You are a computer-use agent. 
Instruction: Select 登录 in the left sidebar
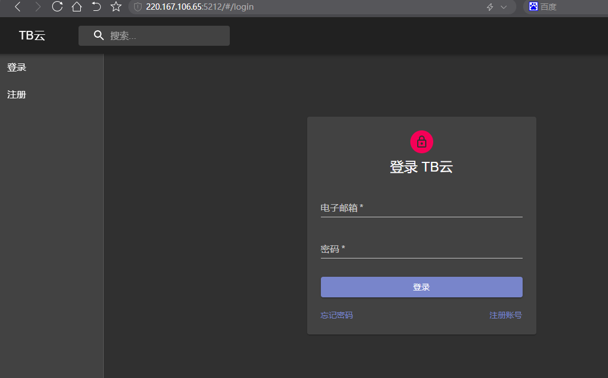tap(17, 67)
